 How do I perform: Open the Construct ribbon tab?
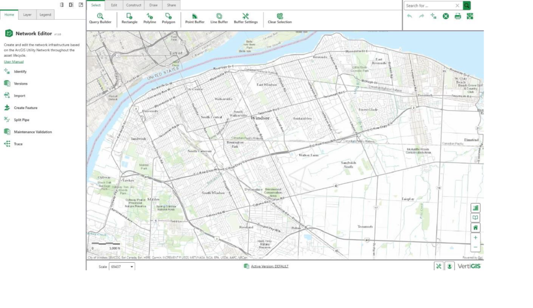[133, 5]
